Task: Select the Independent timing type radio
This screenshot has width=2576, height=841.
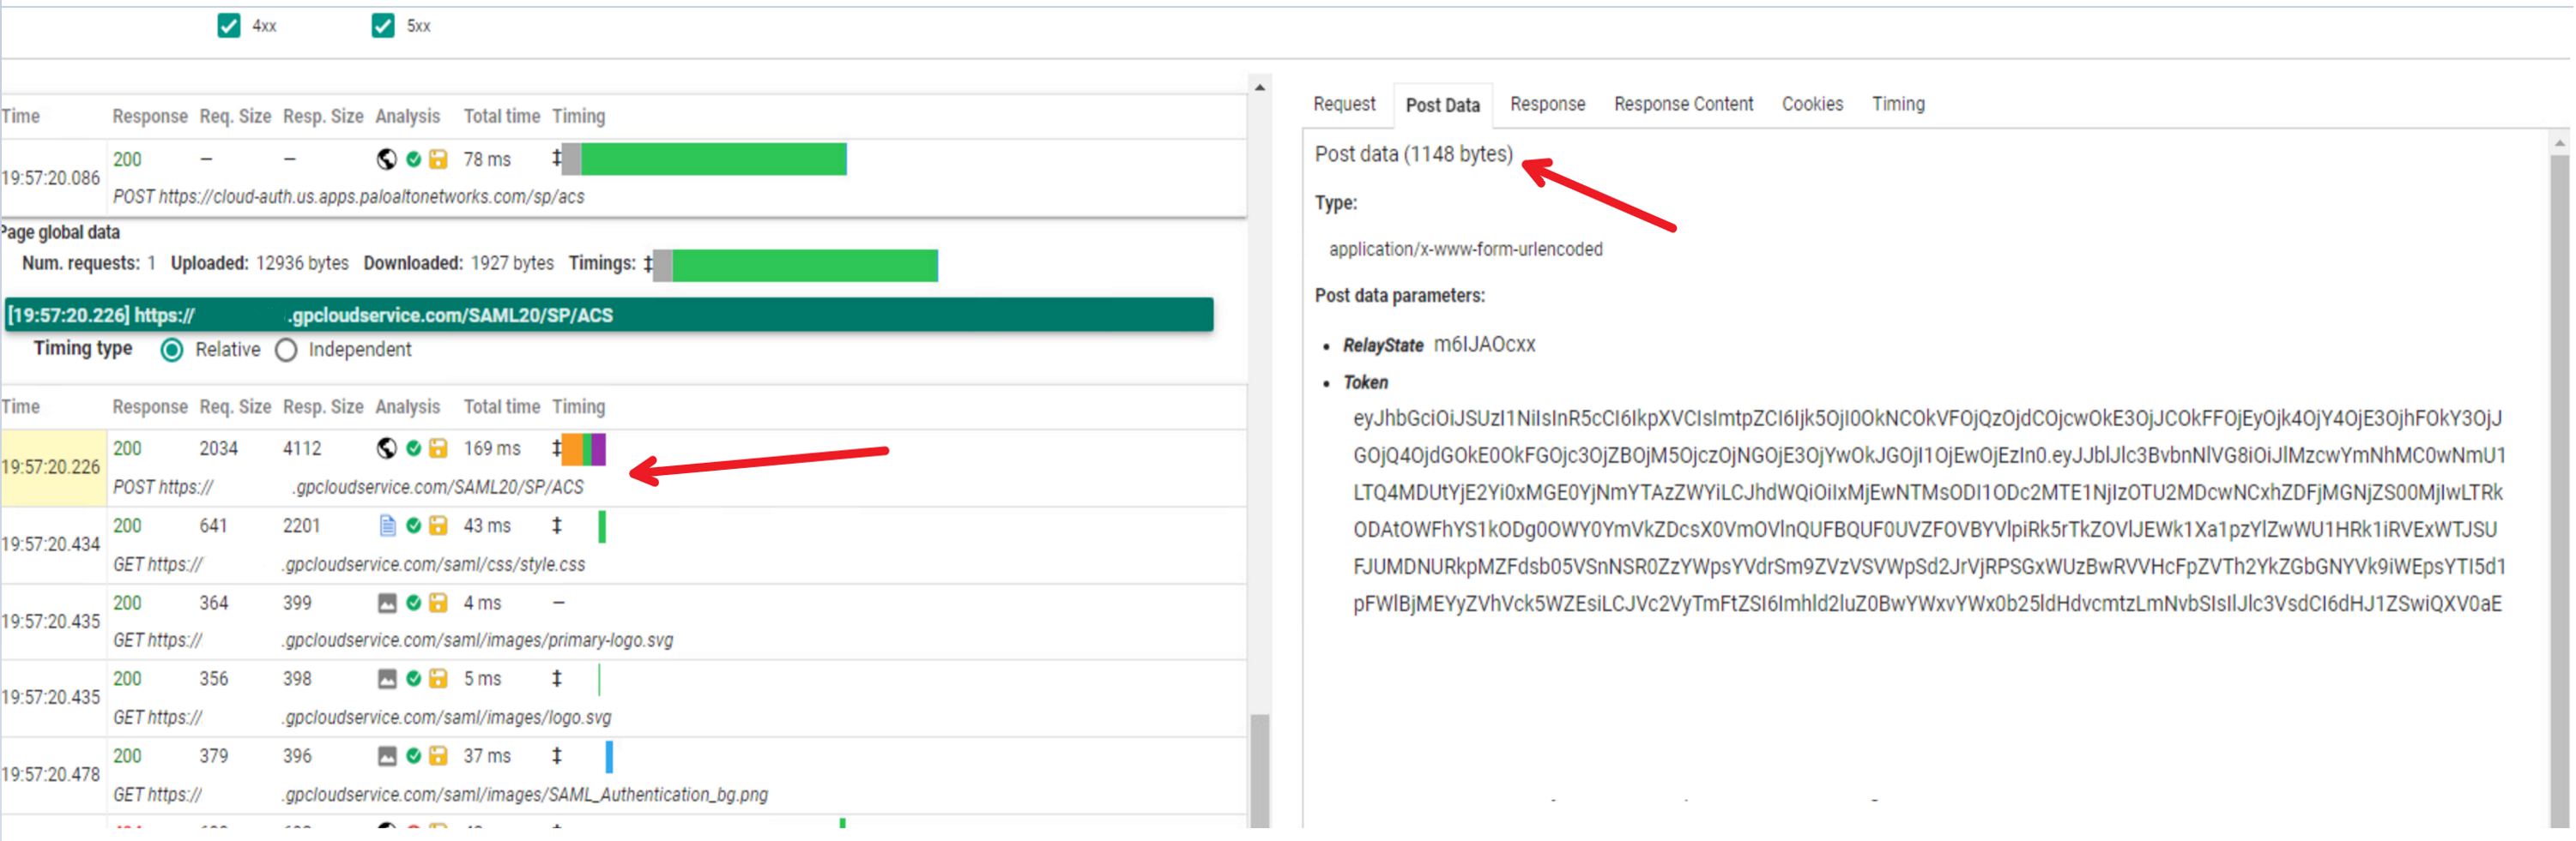Action: [287, 351]
